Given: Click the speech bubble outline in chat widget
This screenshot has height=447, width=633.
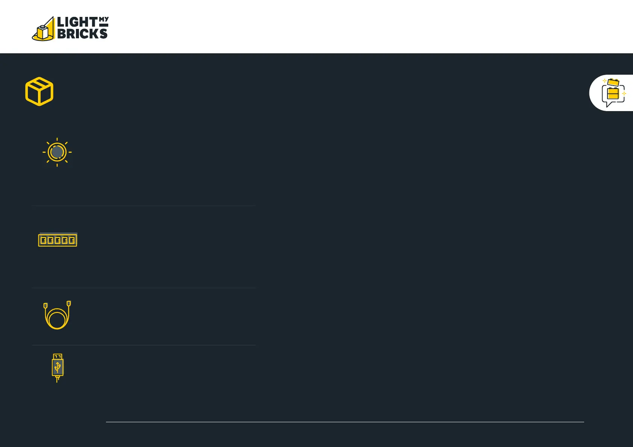Looking at the screenshot, I should pyautogui.click(x=613, y=96).
